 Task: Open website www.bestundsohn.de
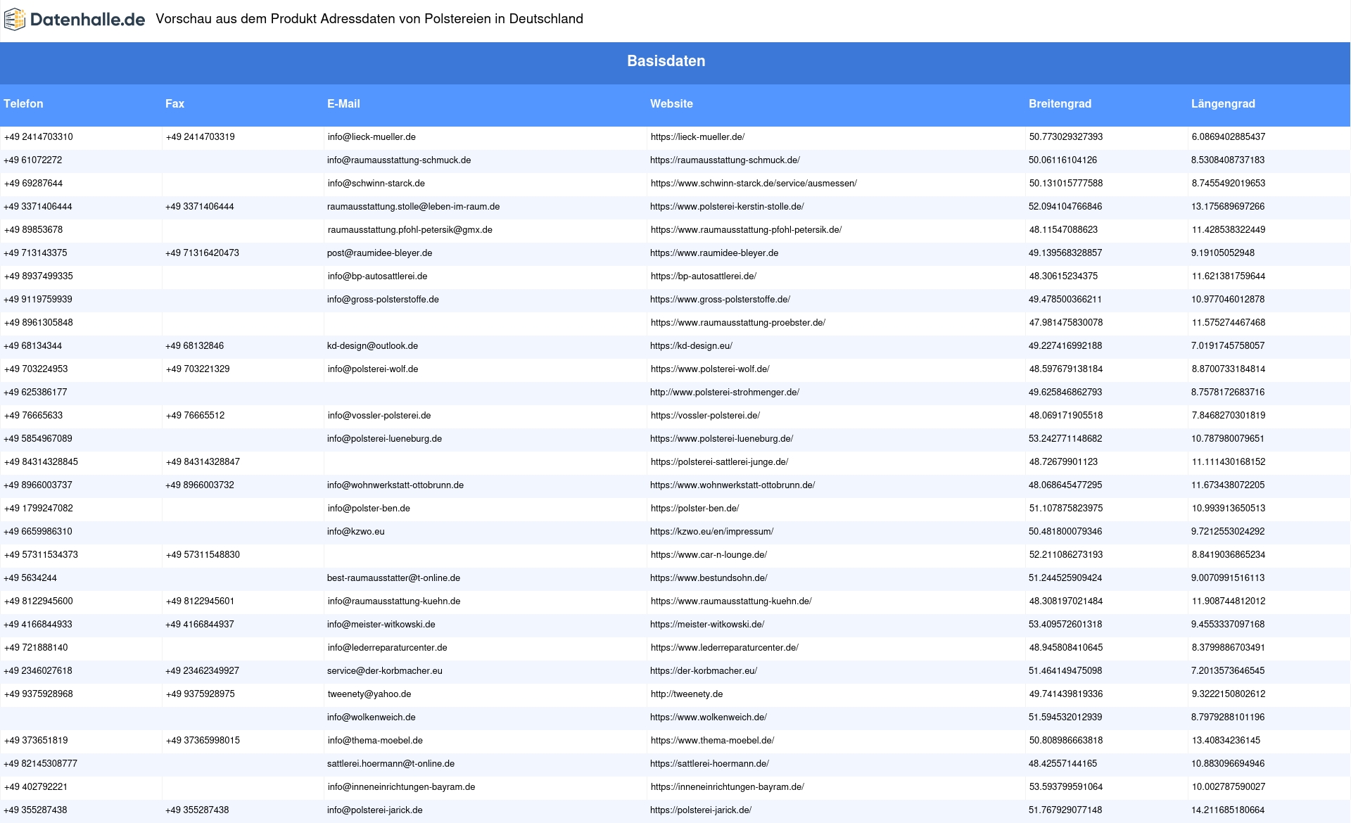coord(709,578)
